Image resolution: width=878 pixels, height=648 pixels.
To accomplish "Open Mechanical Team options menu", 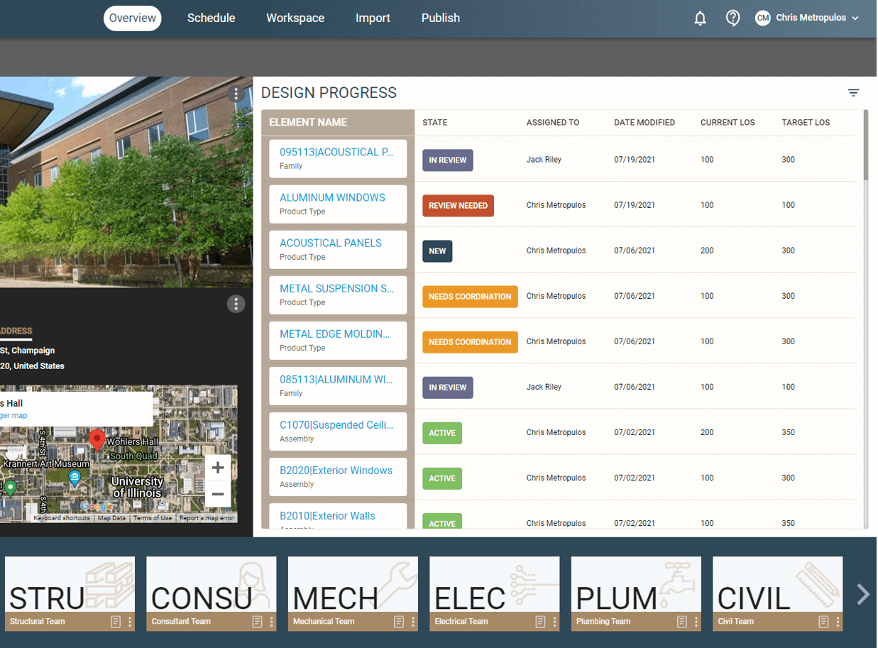I will (413, 622).
